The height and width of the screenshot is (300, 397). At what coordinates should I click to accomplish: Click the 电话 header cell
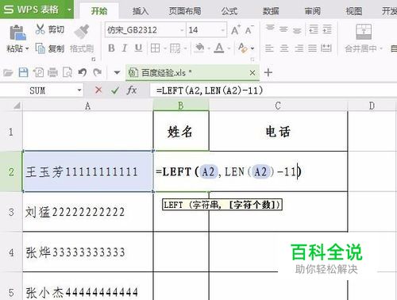tap(278, 132)
